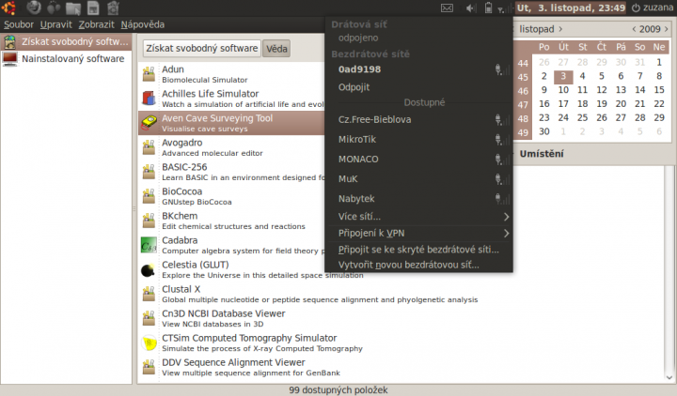Select day 30 in the calendar
Screen dimensions: 677x396
tap(544, 131)
